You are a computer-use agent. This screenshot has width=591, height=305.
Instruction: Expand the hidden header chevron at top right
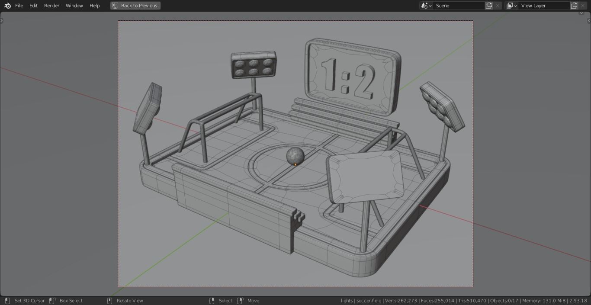click(x=581, y=13)
